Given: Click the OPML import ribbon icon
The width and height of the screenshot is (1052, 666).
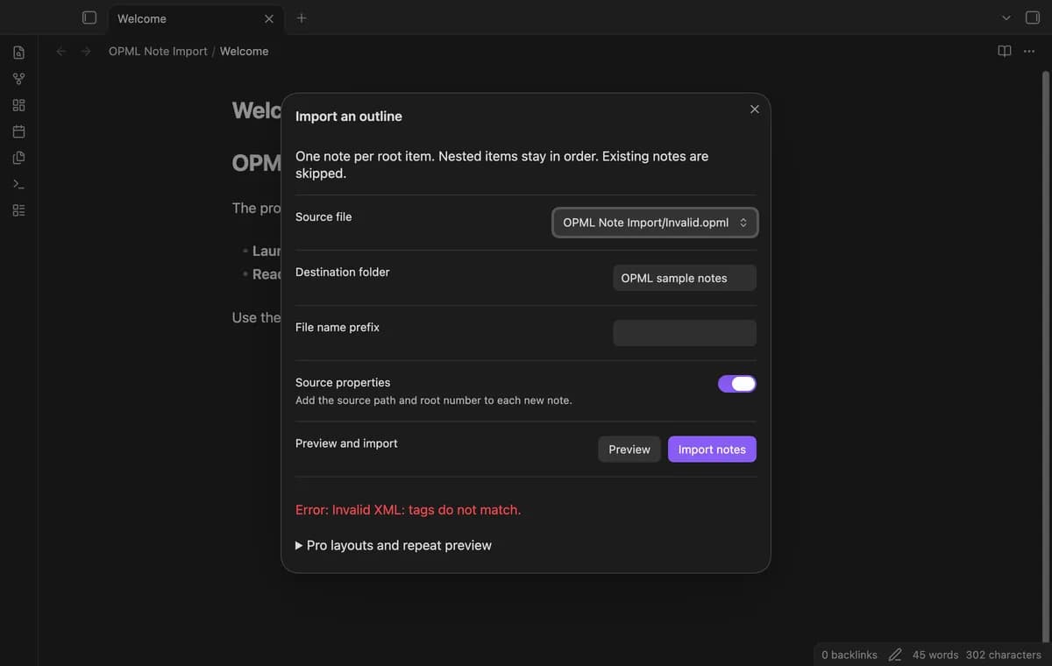Looking at the screenshot, I should [x=18, y=210].
